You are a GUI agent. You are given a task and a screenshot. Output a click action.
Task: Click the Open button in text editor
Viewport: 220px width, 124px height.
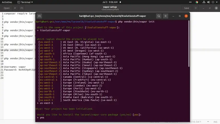coord(7,8)
